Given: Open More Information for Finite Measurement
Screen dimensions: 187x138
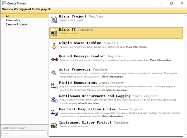Looking at the screenshot, I should pos(104,90).
